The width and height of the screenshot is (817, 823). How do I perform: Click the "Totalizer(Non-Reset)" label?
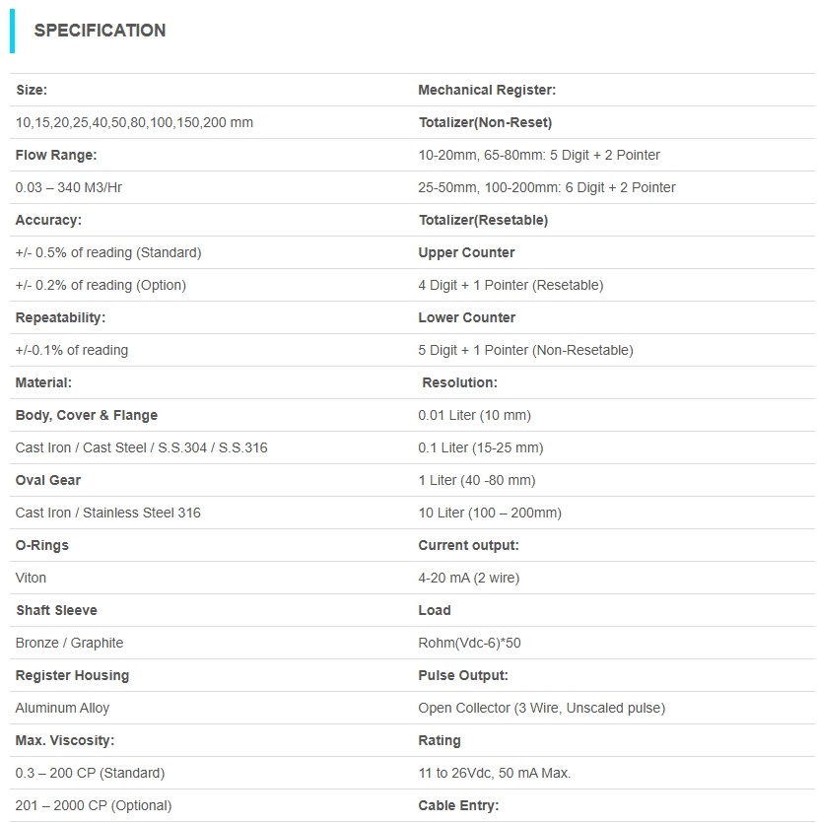(x=485, y=123)
